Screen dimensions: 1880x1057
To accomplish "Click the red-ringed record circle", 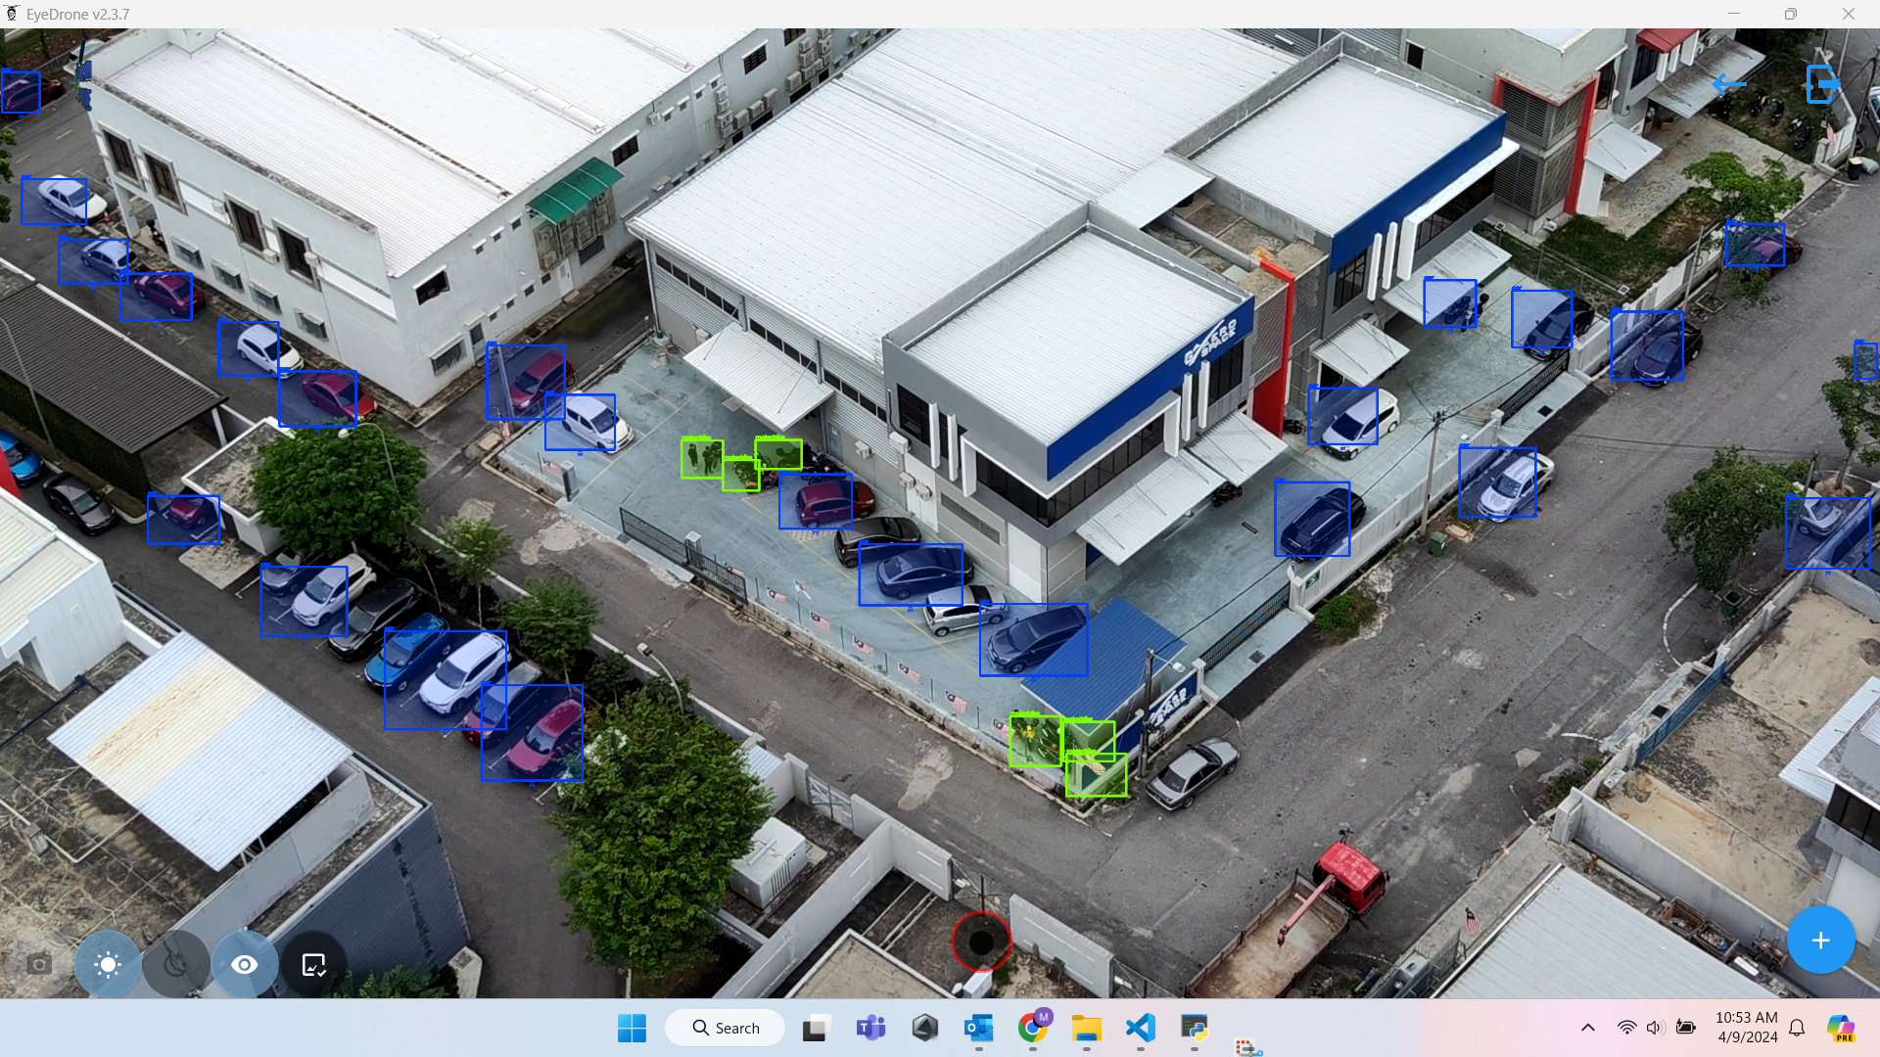I will click(981, 942).
